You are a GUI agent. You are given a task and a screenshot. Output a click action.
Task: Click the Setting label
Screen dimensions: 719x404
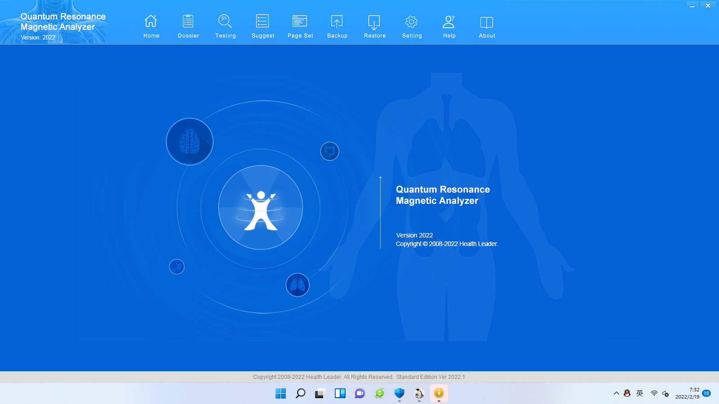[412, 36]
